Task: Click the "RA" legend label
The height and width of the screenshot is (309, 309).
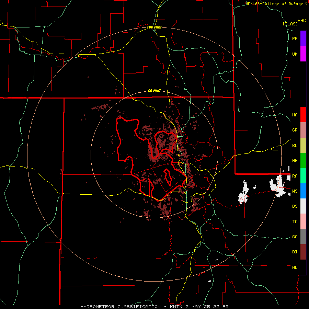Action: 295,176
